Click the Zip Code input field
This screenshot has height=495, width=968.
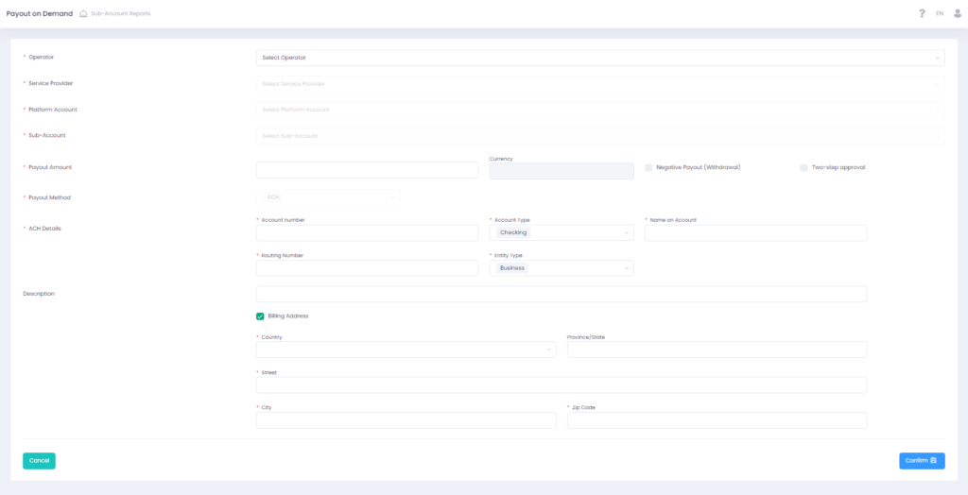point(717,420)
